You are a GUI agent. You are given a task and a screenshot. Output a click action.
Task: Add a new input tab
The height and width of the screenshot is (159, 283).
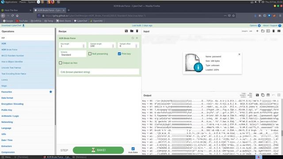tap(257, 31)
